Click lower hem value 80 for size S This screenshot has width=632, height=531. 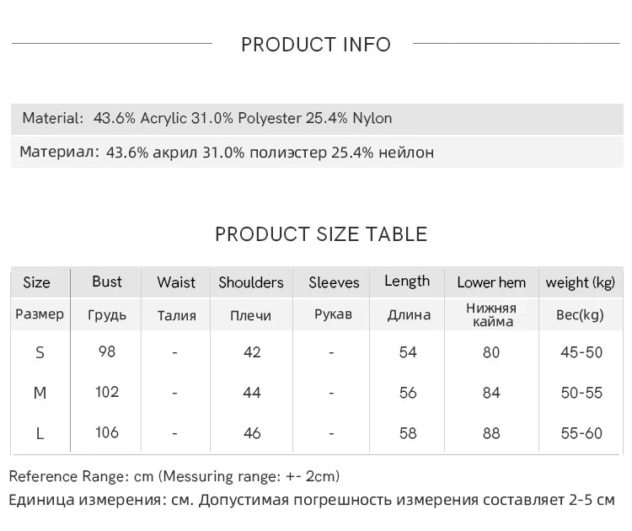[x=491, y=352]
